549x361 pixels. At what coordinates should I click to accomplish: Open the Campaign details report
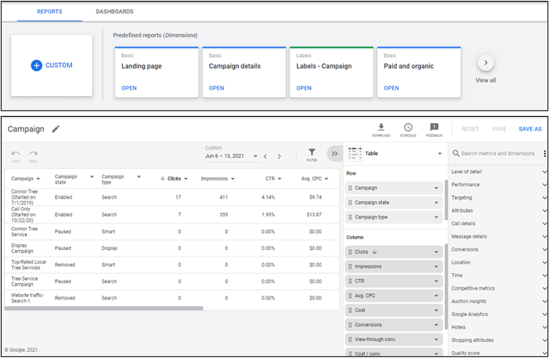pos(217,89)
